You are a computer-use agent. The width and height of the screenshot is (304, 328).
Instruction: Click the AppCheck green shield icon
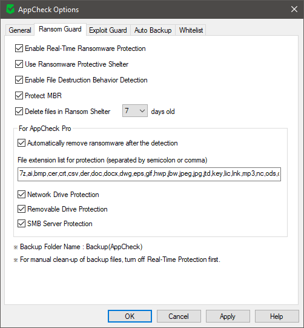point(10,10)
